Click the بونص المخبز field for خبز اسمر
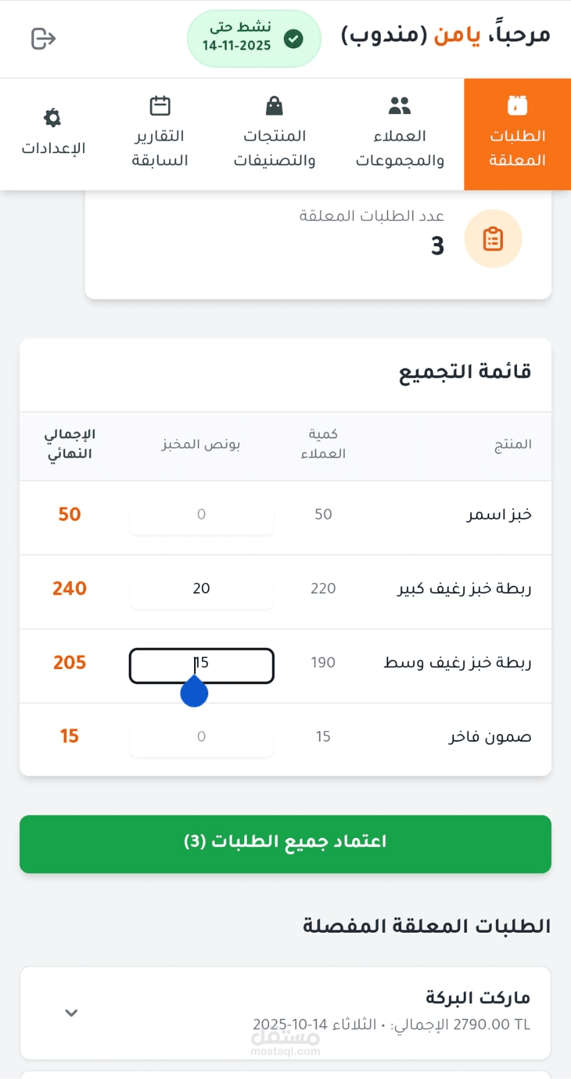The height and width of the screenshot is (1079, 571). (201, 514)
